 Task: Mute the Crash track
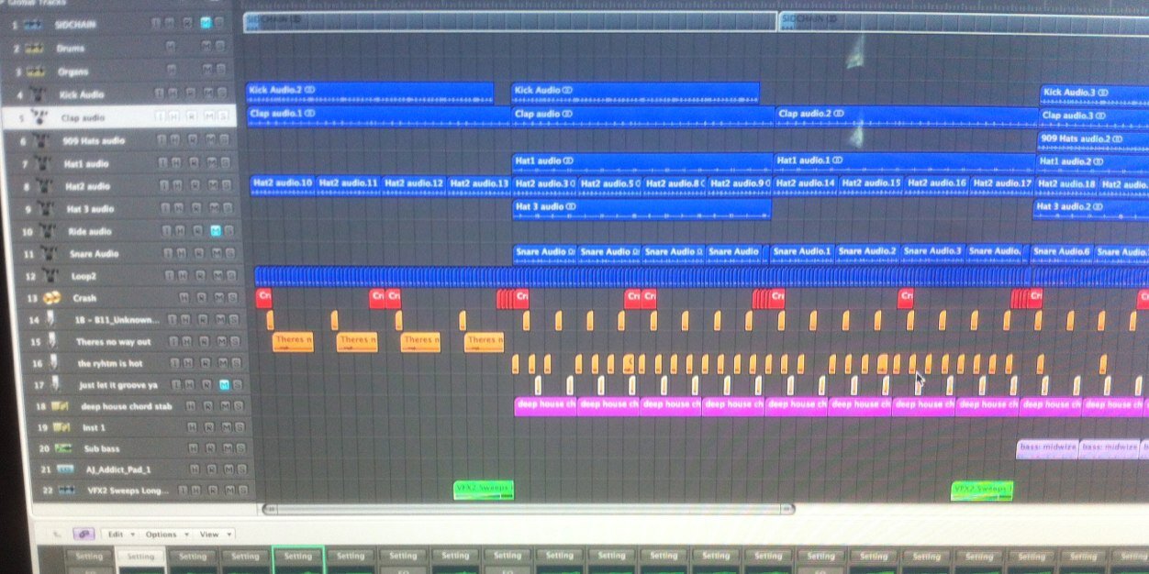coord(219,298)
